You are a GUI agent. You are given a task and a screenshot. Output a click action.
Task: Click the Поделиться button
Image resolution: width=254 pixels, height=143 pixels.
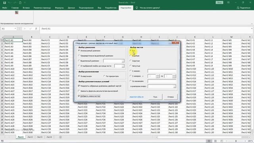coord(243,8)
